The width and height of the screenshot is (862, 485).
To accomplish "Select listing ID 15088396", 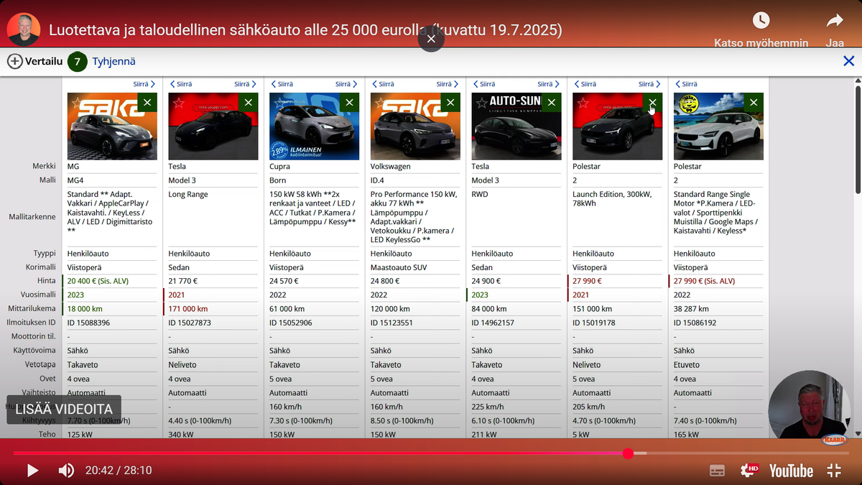I will tap(88, 323).
